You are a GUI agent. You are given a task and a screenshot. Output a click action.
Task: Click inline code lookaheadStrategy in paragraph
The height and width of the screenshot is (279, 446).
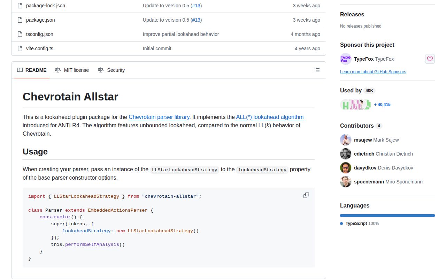[262, 170]
